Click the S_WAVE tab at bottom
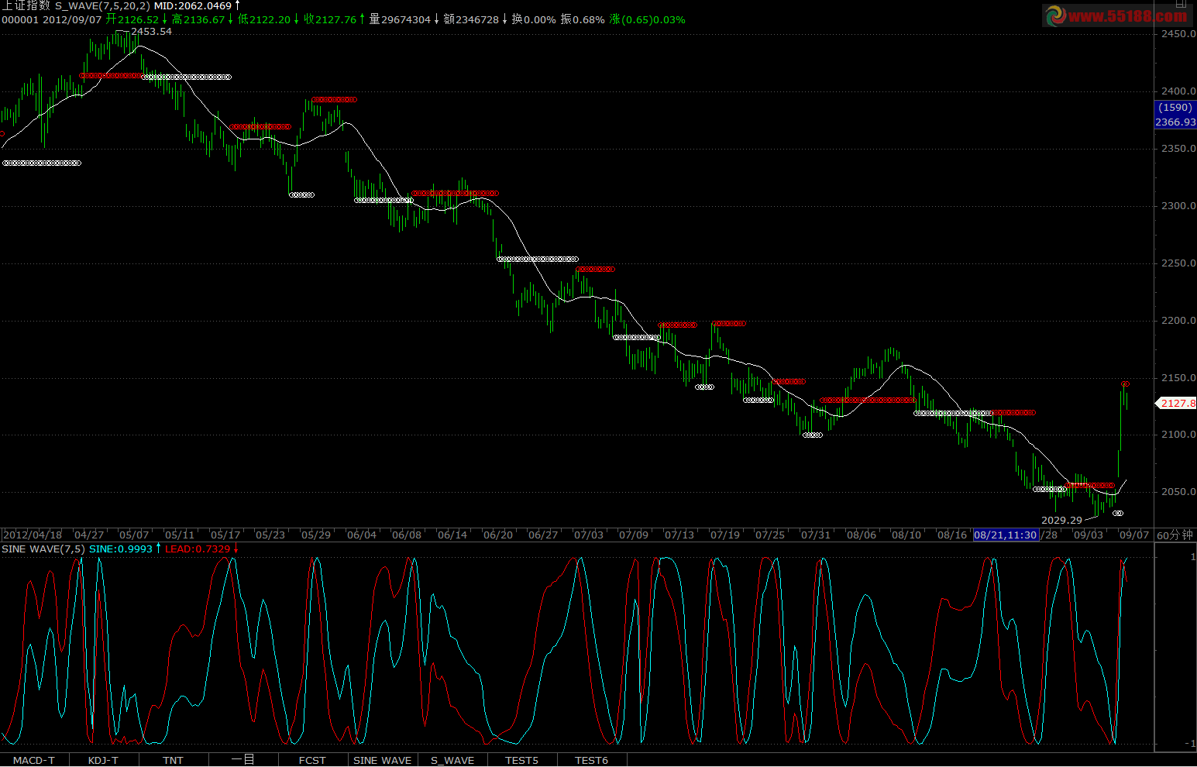This screenshot has height=767, width=1197. pyautogui.click(x=452, y=760)
